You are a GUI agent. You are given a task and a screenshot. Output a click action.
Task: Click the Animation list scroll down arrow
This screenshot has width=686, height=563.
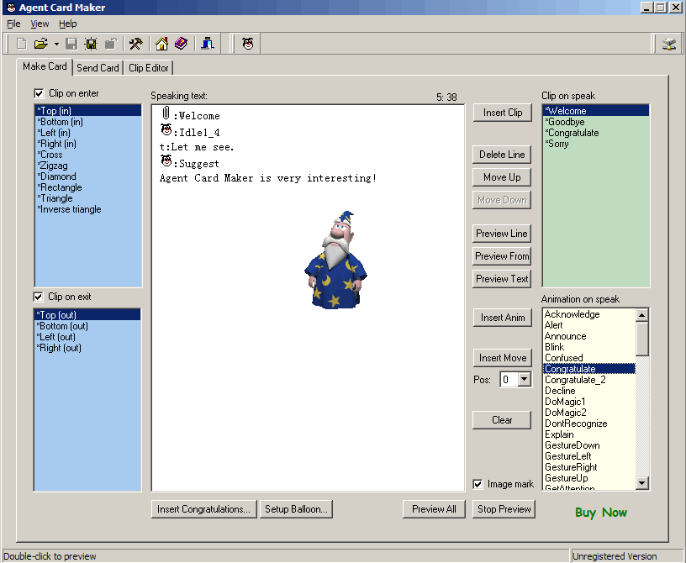(641, 483)
